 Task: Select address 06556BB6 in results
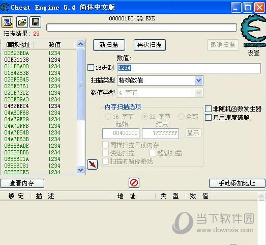coord(17,152)
